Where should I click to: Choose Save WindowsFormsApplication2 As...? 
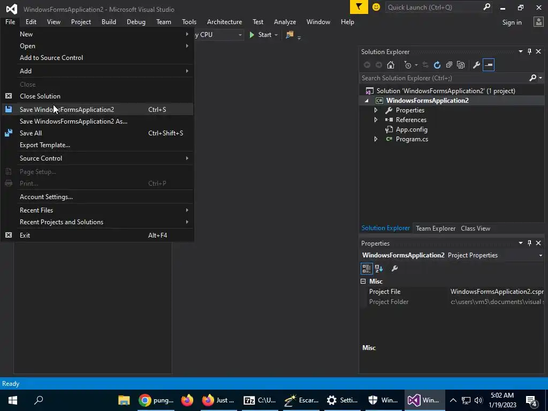97,121
